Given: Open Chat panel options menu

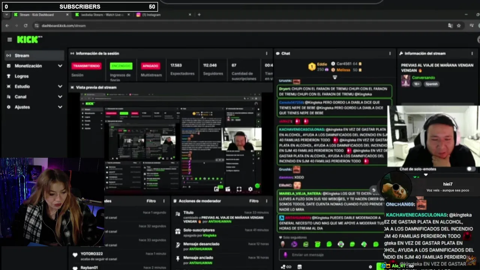Looking at the screenshot, I should (390, 53).
